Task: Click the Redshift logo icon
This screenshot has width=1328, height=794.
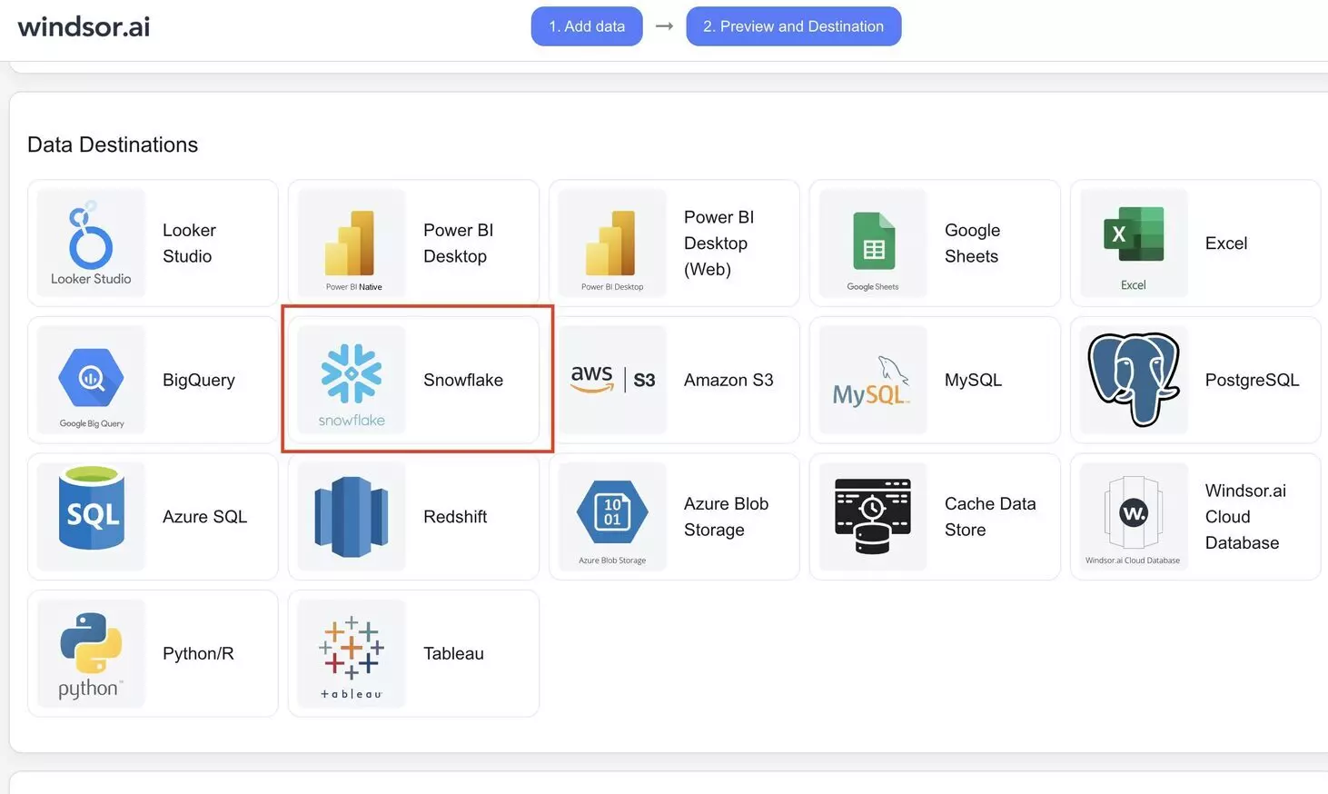Action: click(352, 516)
